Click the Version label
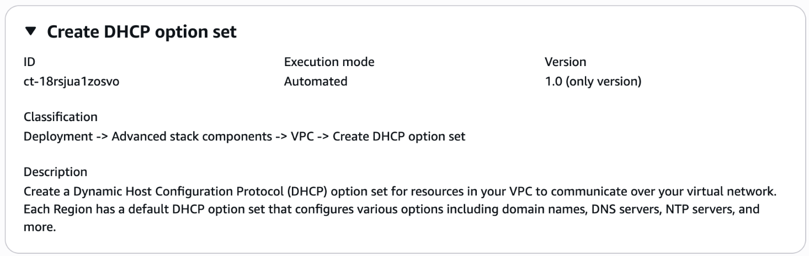Image resolution: width=809 pixels, height=256 pixels. [x=565, y=62]
